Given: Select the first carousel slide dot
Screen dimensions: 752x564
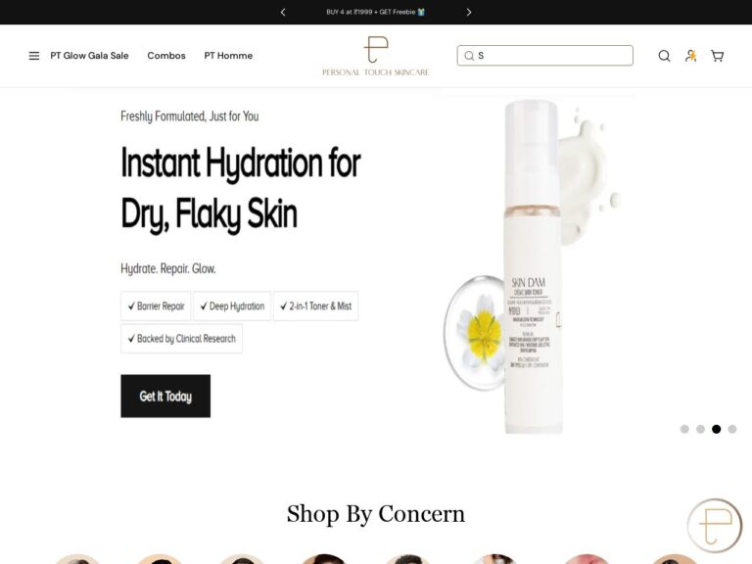Looking at the screenshot, I should 684,429.
